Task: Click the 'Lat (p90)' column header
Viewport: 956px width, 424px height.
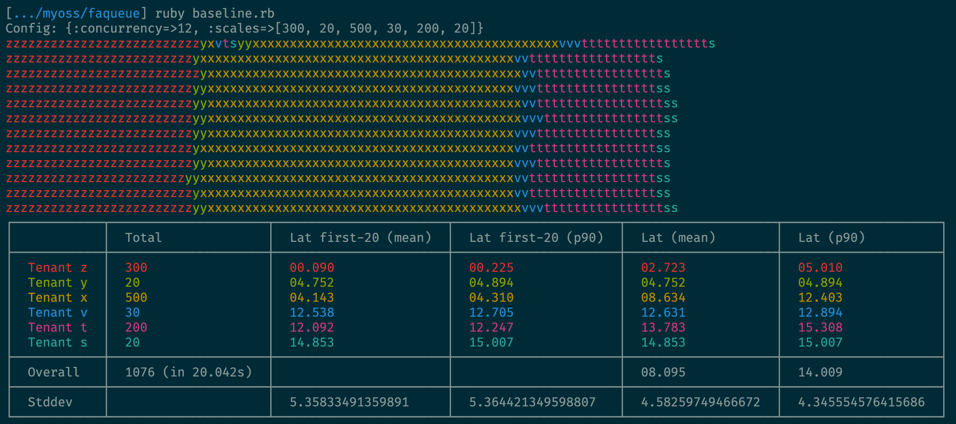Action: click(832, 238)
